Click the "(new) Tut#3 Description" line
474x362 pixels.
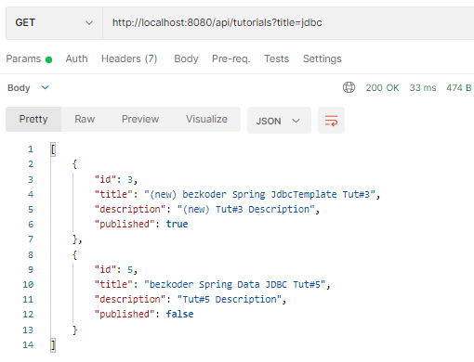coord(207,210)
